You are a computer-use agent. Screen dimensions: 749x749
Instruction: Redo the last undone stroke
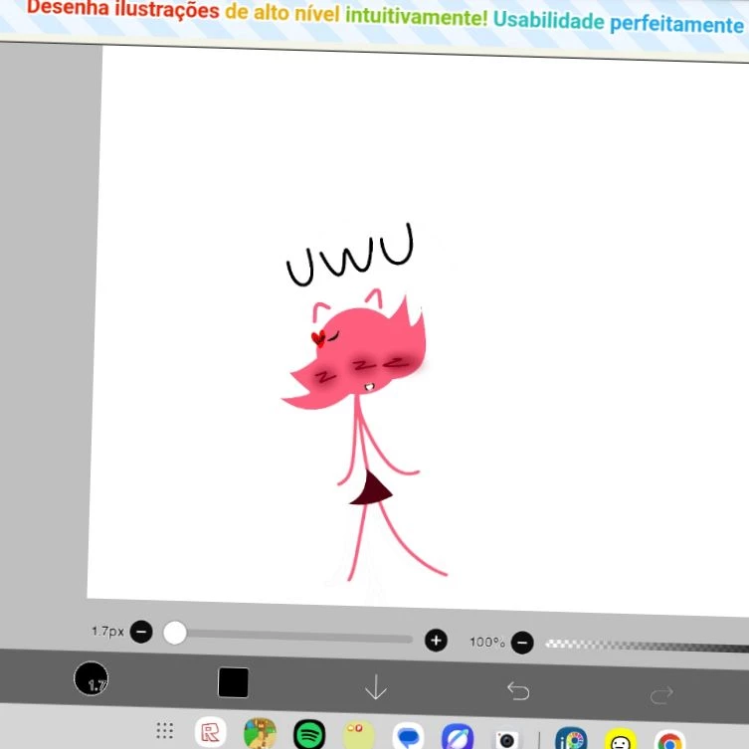click(x=661, y=695)
